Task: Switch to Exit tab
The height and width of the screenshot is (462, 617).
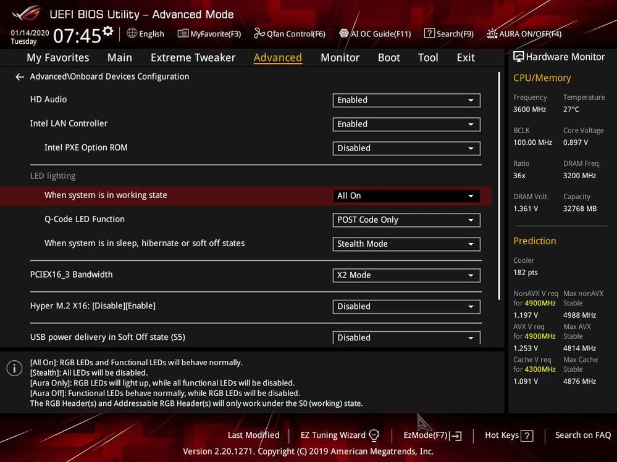Action: point(466,58)
